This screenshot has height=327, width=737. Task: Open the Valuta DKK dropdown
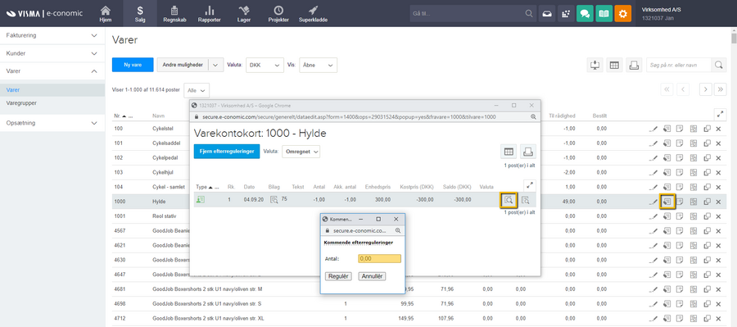click(x=265, y=65)
